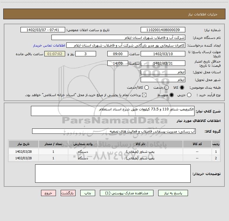This screenshot has height=221, width=229.
Task: Click the پاسخ به نیاز button
Action: 173,193
